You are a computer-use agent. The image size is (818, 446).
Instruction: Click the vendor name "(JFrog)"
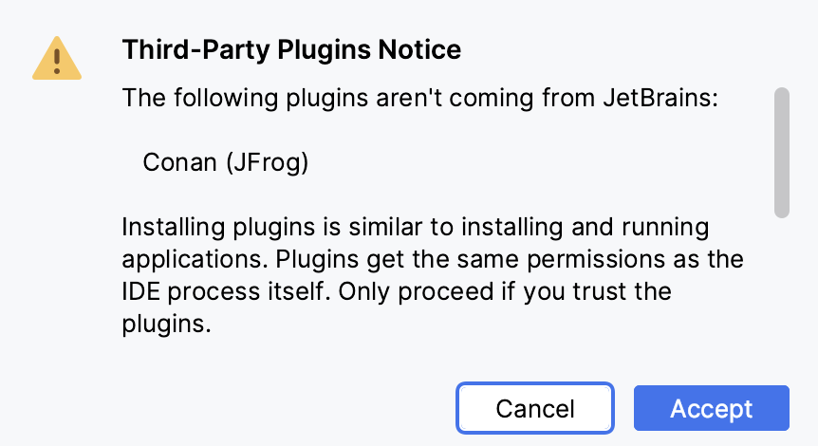point(268,162)
